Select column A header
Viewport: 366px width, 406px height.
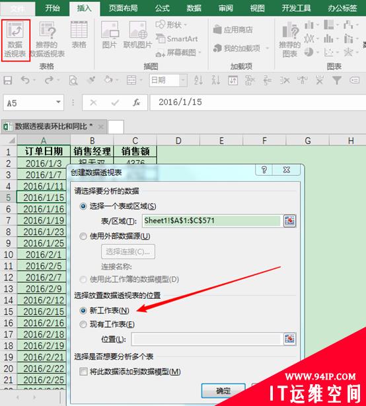44,140
